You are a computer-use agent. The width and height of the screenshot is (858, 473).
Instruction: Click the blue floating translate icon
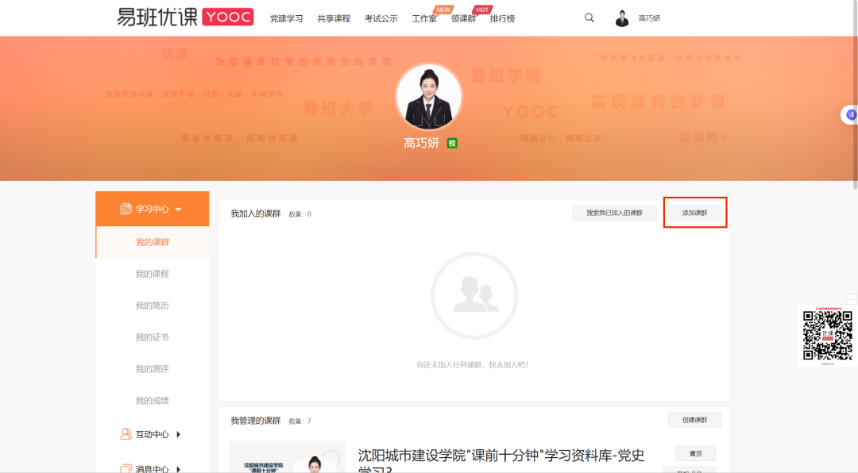pyautogui.click(x=850, y=115)
